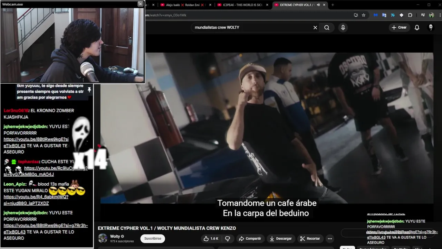Click the pin icon on pinned chat message
The height and width of the screenshot is (249, 442).
point(89,90)
